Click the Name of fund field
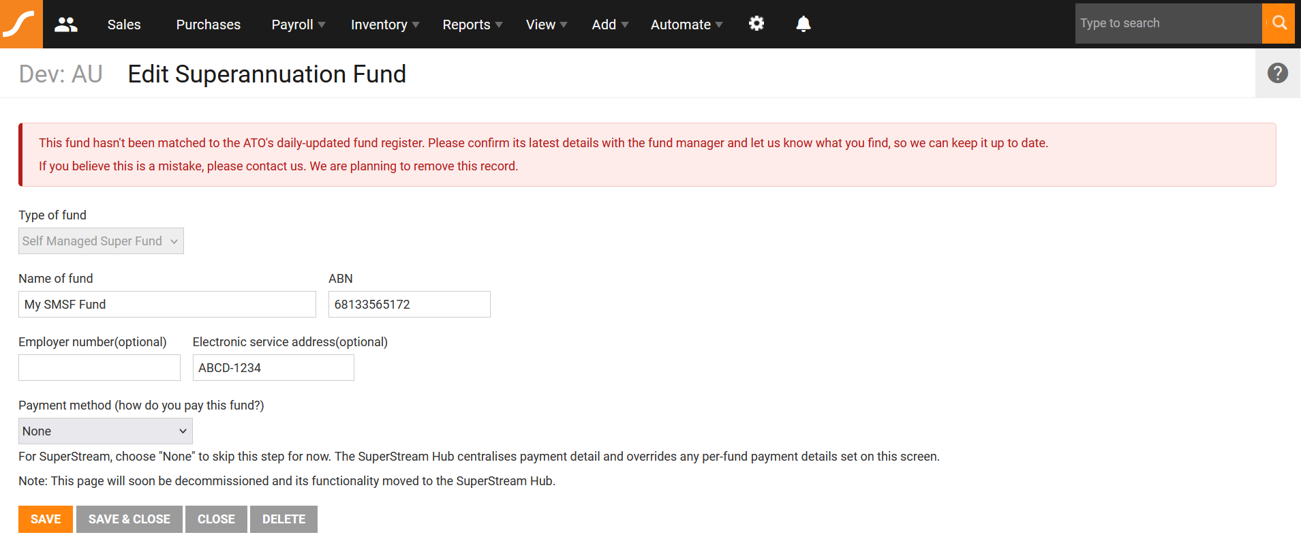 (167, 305)
